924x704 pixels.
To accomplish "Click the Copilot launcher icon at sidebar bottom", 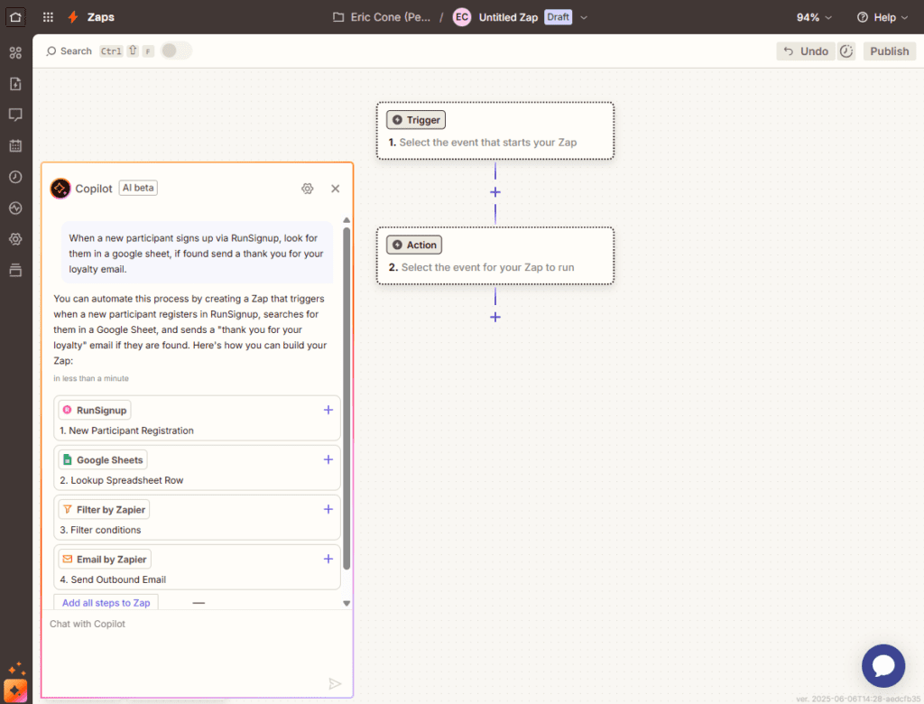I will (x=15, y=690).
